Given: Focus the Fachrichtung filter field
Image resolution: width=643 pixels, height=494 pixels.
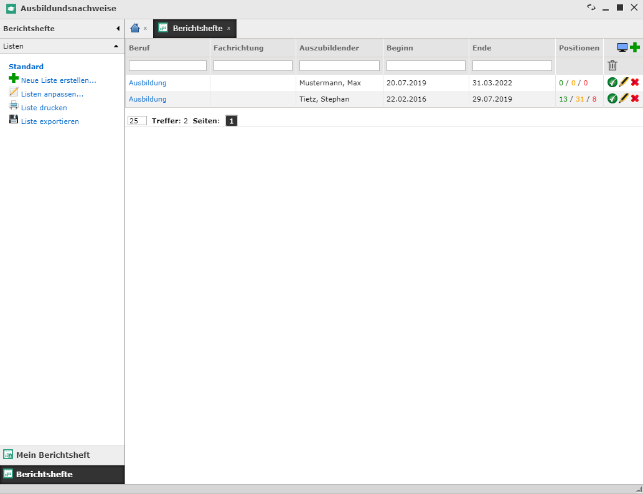Looking at the screenshot, I should pyautogui.click(x=253, y=65).
